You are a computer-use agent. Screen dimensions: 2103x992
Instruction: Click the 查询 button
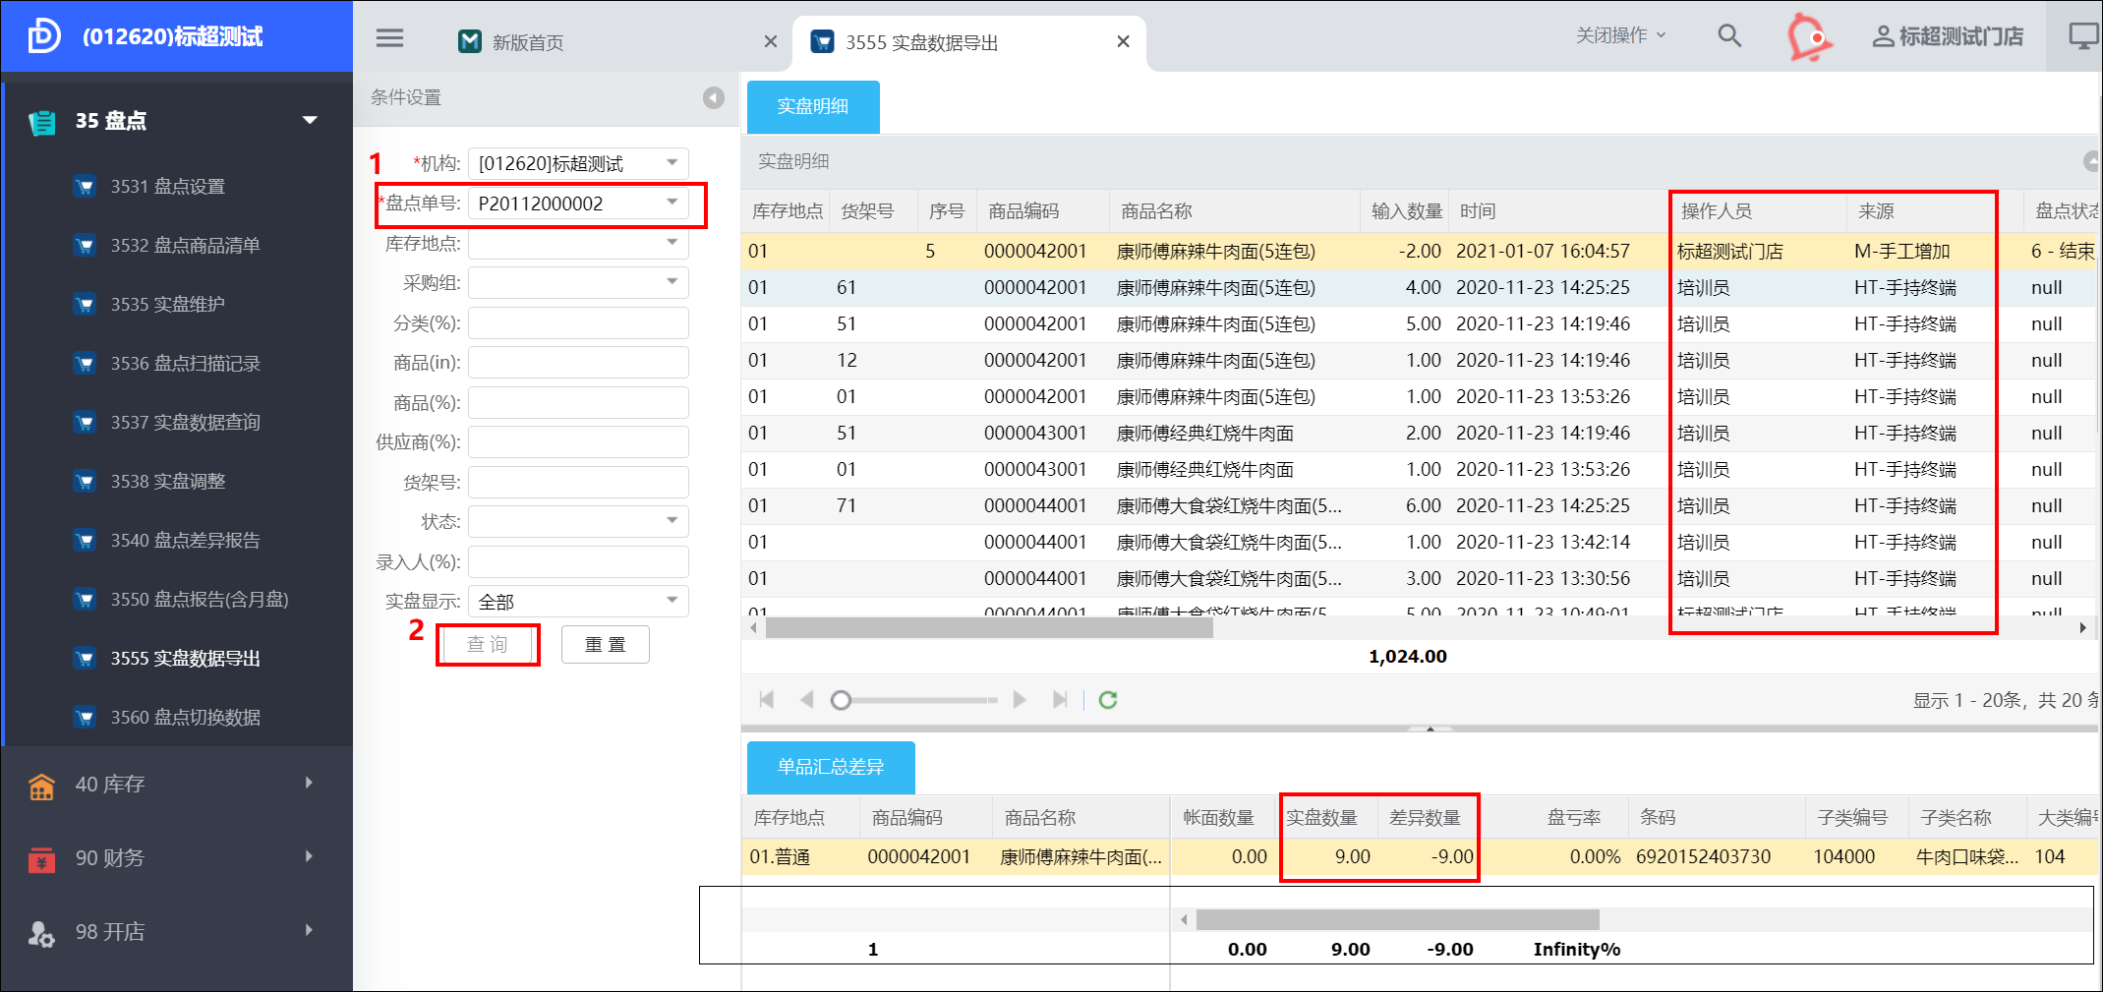[x=488, y=645]
